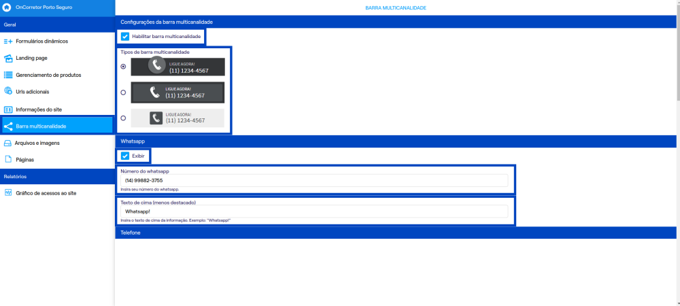Screen dimensions: 680x306
Task: Uncheck Habilitar barra multicanalidade checkbox
Action: click(125, 37)
